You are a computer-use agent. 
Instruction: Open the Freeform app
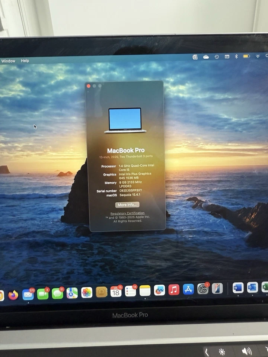159,290
